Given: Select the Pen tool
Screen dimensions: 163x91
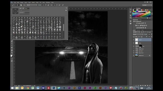Looking at the screenshot, I should point(12,41).
